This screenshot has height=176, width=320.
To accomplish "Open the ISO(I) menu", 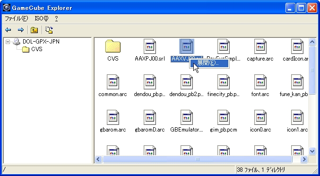I will pos(42,18).
